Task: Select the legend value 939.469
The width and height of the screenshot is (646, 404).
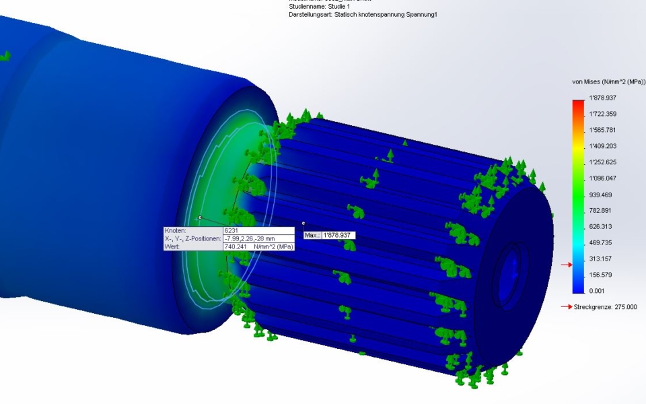Action: 601,195
